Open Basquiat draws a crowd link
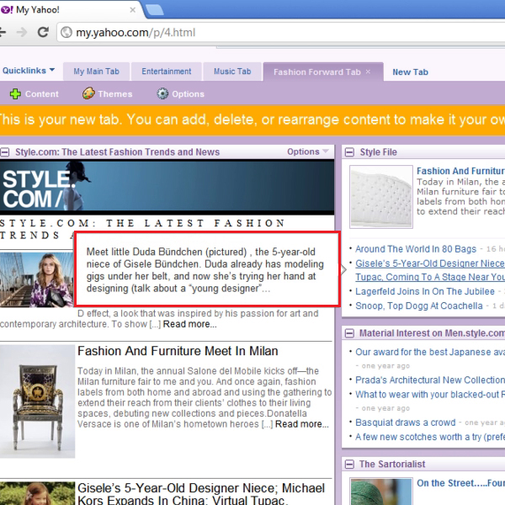Screen dimensions: 505x505 click(405, 423)
